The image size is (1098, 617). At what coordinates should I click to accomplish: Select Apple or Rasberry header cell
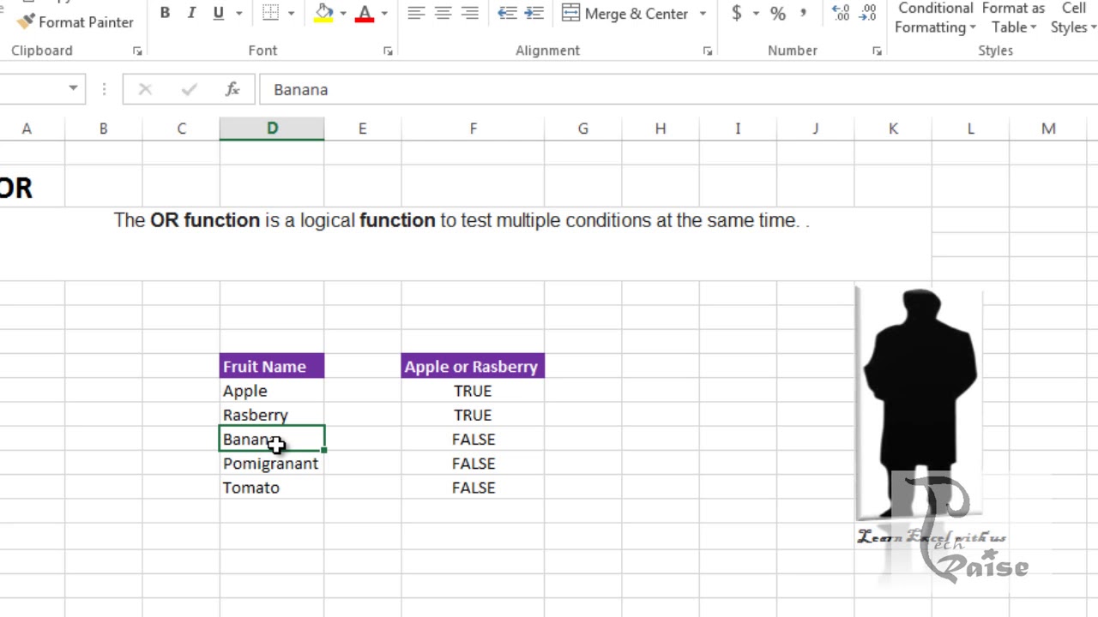[x=473, y=367]
